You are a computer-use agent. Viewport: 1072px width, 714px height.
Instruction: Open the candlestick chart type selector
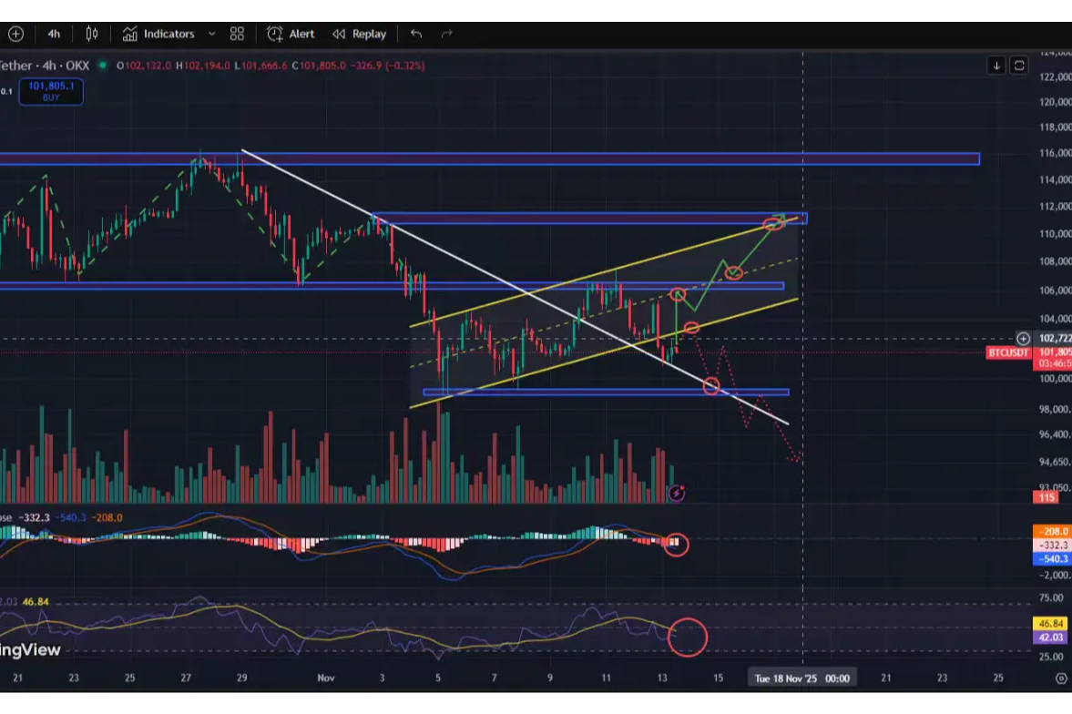[92, 34]
